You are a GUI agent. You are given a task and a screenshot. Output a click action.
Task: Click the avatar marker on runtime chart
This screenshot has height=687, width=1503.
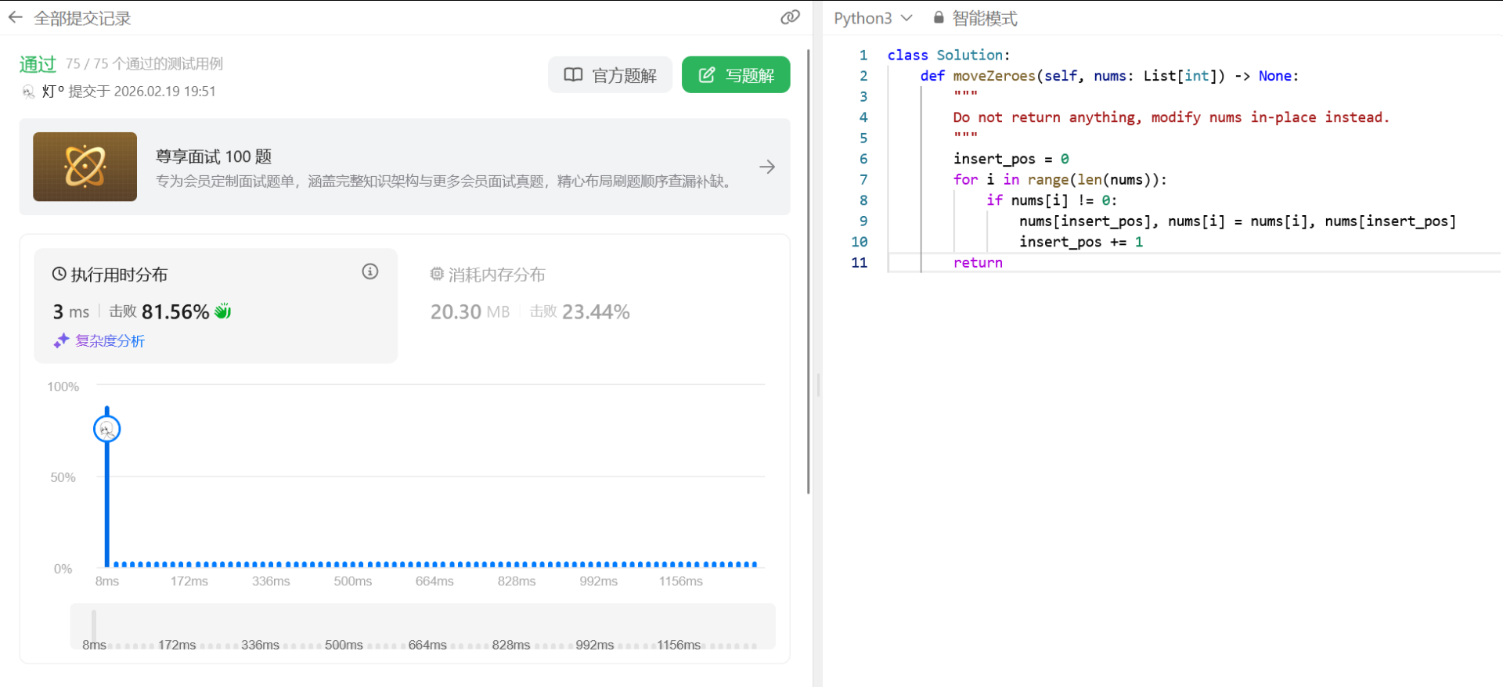tap(107, 429)
